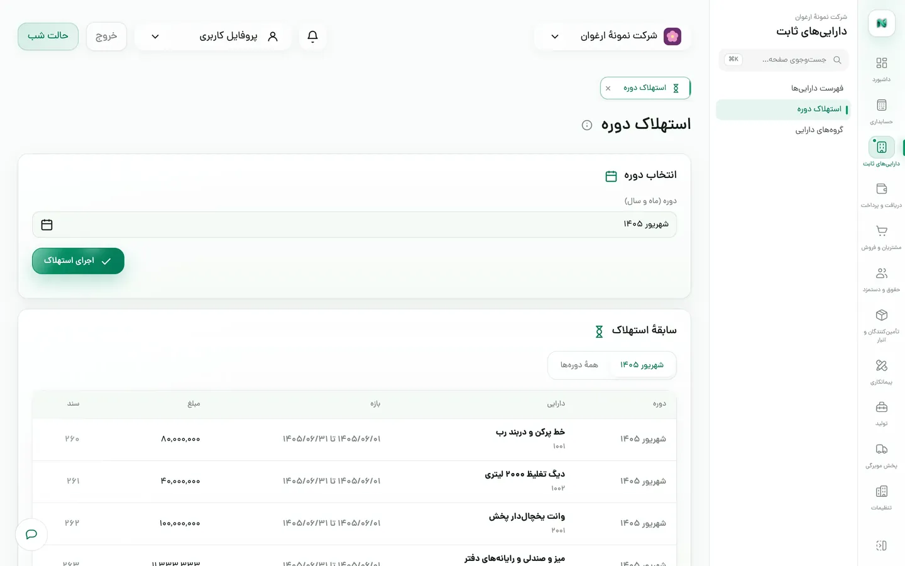
Task: Open مشتریان و فروش cart icon
Action: point(881,231)
